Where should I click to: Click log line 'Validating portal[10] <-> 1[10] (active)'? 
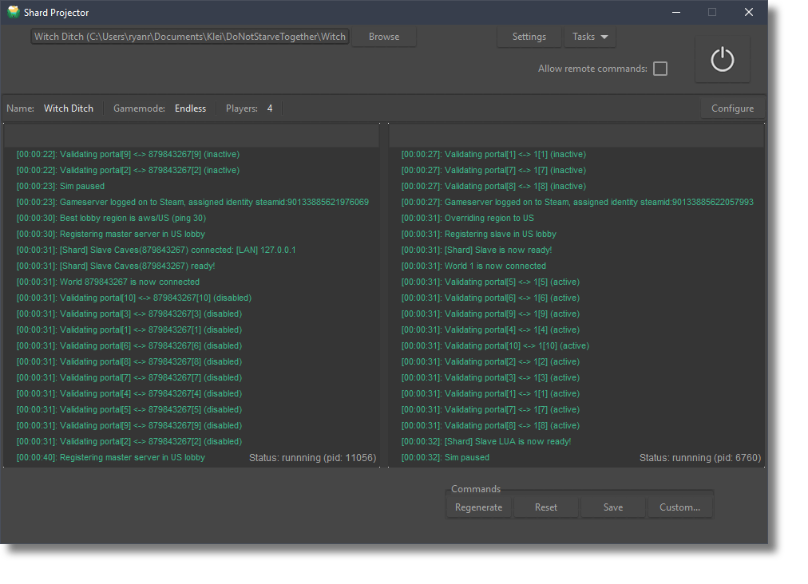click(495, 345)
